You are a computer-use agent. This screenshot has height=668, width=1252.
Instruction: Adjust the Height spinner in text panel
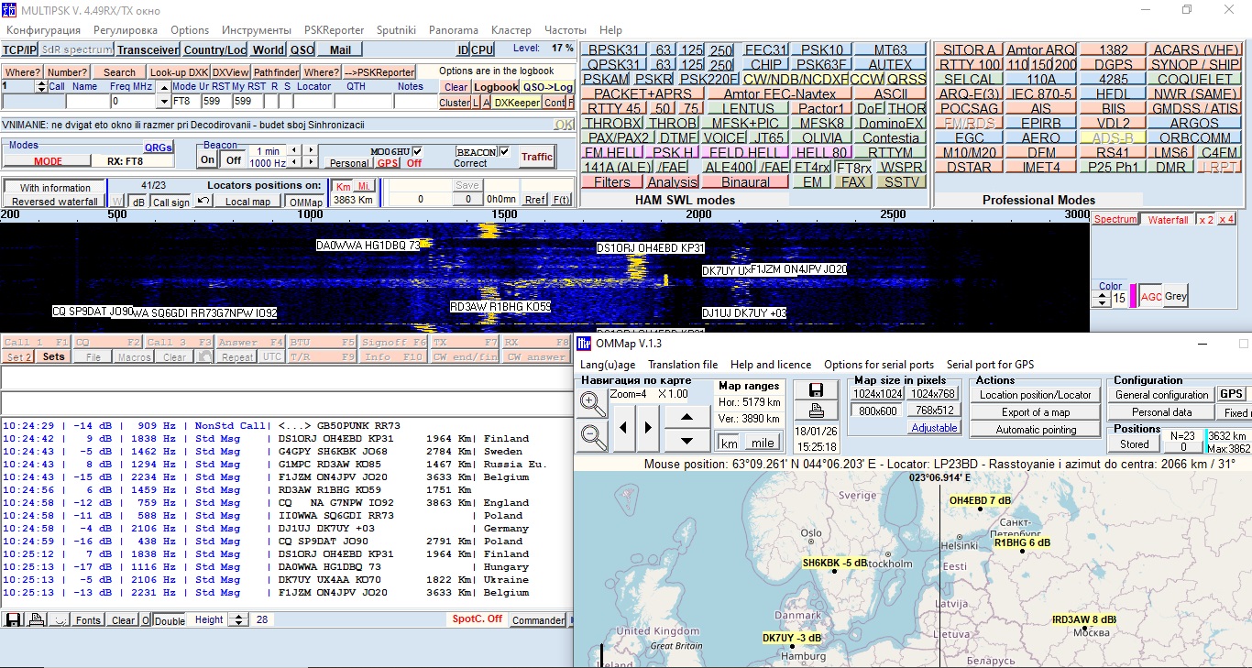[238, 620]
